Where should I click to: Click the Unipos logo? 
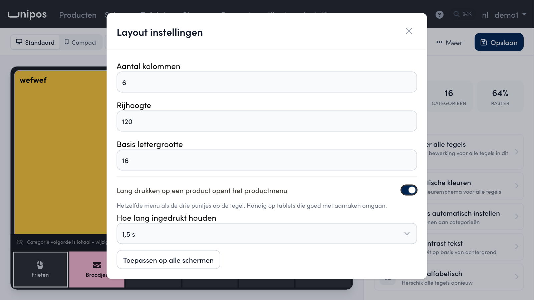point(27,14)
